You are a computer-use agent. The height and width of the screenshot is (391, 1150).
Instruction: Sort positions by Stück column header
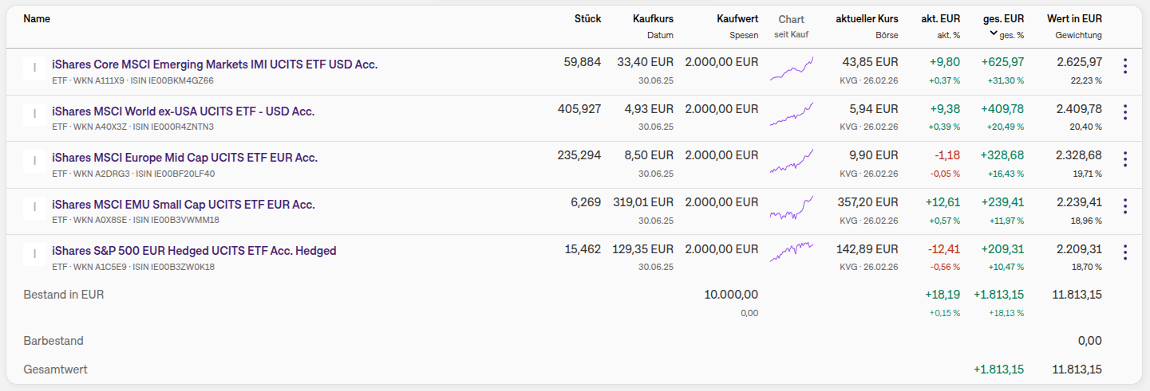(587, 18)
